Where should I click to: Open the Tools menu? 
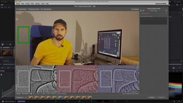(43, 4)
